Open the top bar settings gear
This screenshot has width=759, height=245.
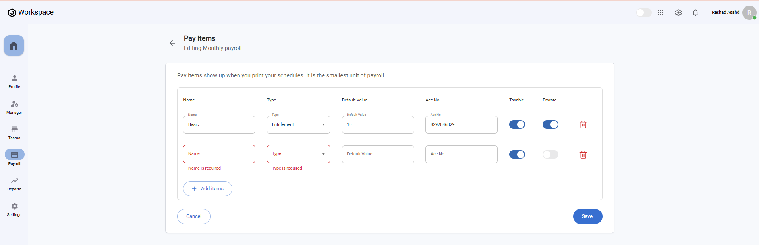coord(678,13)
